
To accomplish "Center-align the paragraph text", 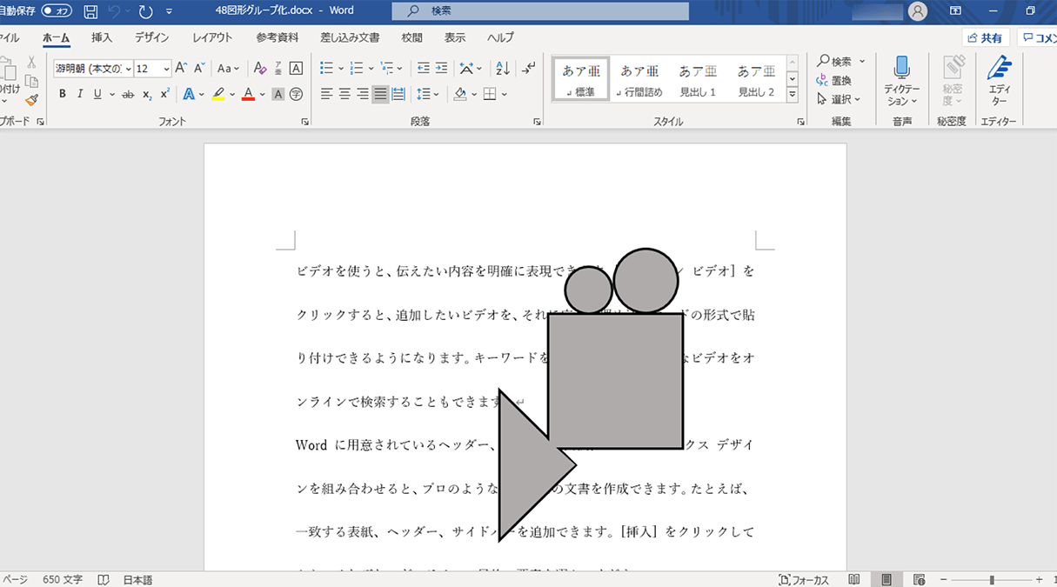I will pyautogui.click(x=345, y=94).
